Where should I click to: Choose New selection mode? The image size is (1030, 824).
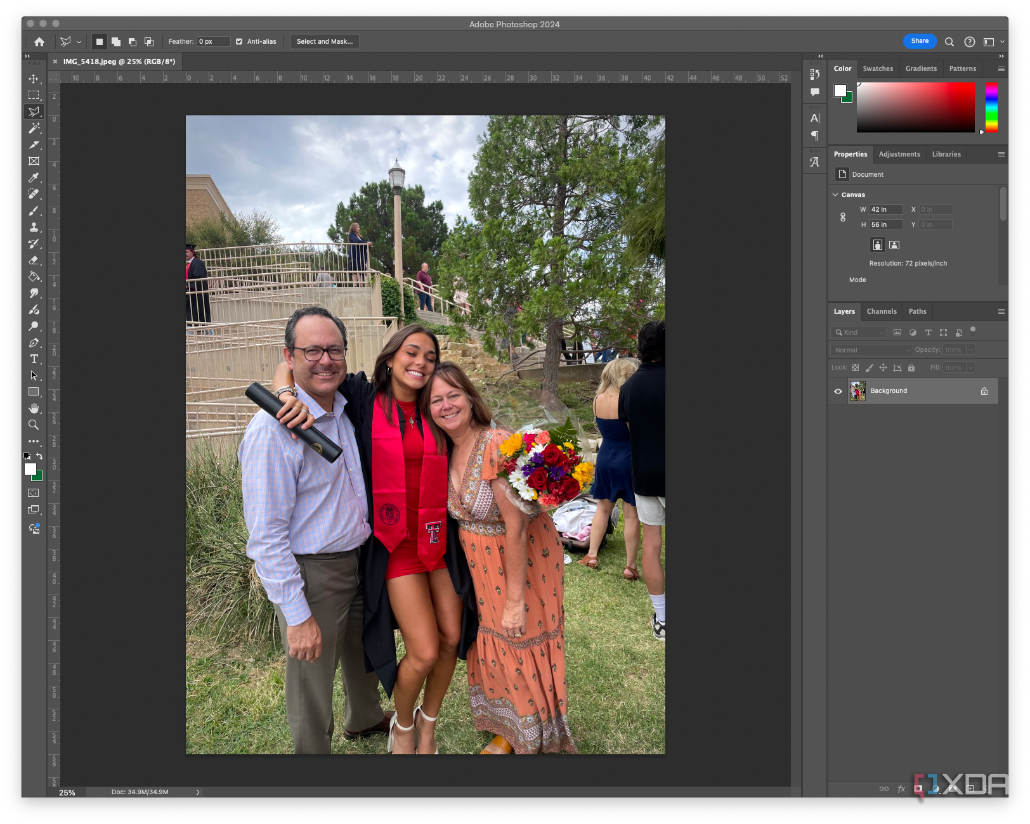coord(100,42)
